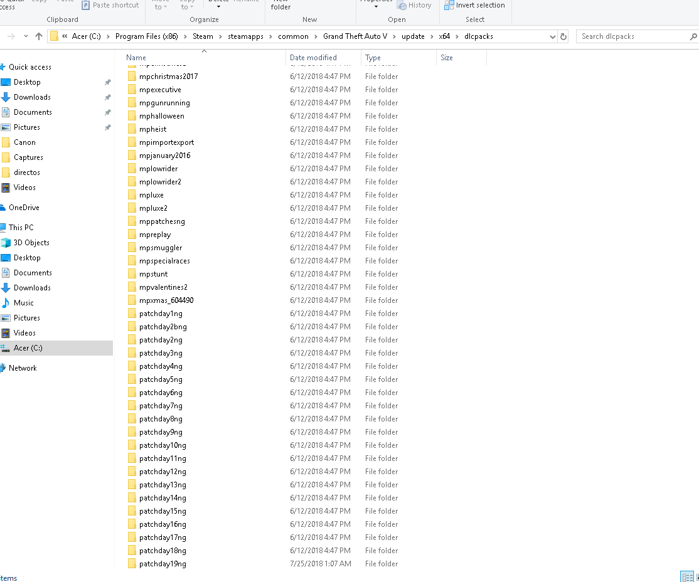Viewport: 699px width, 582px height.
Task: Select OneDrive in the navigation pane
Action: (x=24, y=208)
